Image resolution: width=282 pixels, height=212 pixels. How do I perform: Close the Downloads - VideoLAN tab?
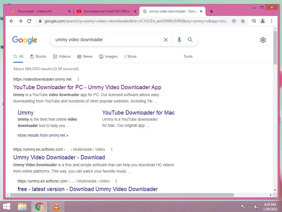[69, 11]
